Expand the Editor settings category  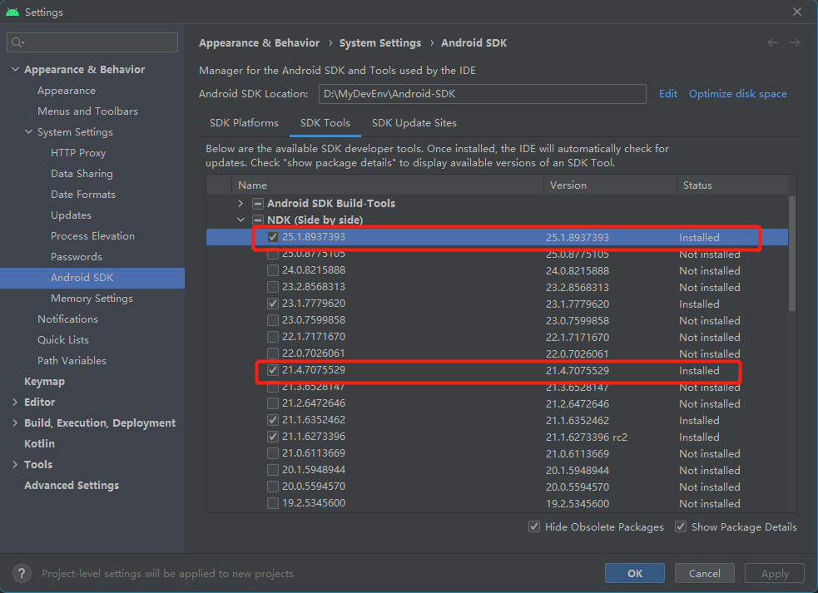tap(15, 402)
